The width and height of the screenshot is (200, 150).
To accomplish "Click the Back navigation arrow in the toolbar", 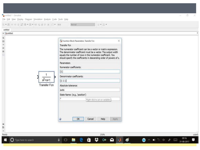I will point(12,24).
